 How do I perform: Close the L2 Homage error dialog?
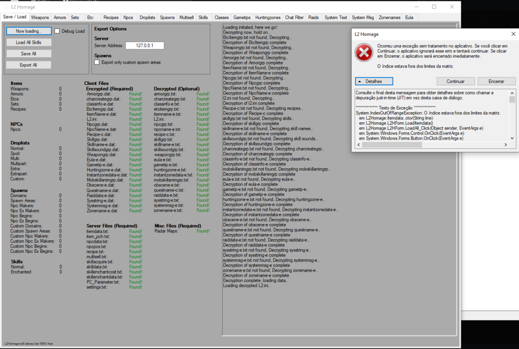513,33
